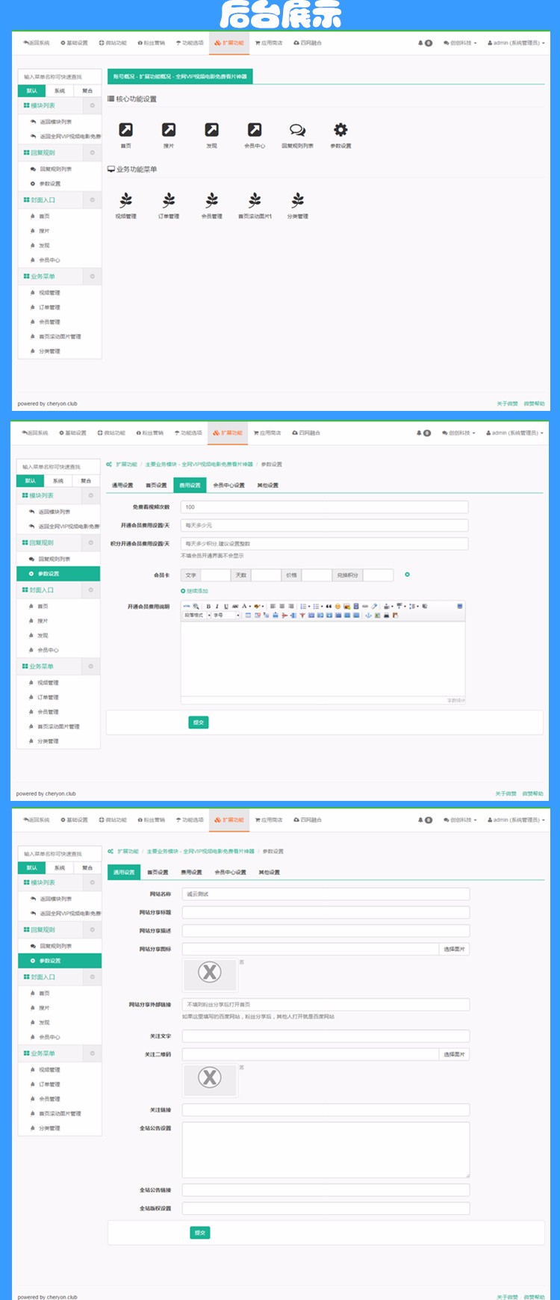Click into the 全站公告设置 text area
Viewport: 560px width, 1300px height.
[326, 1149]
